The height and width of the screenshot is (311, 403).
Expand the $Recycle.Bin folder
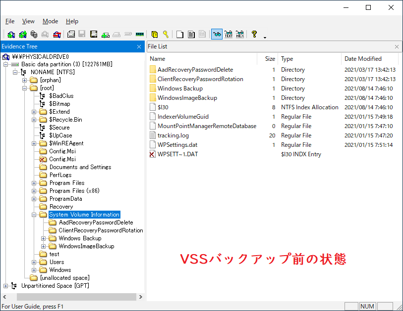[34, 120]
